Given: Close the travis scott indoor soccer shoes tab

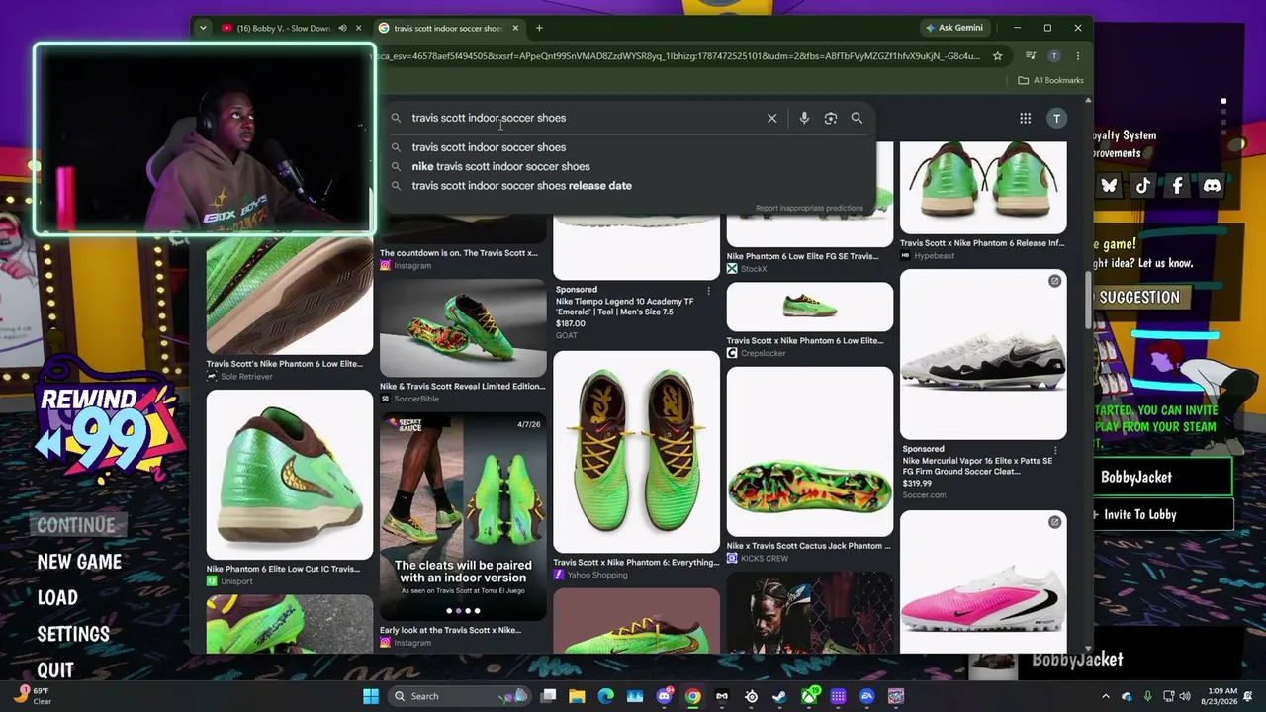Looking at the screenshot, I should pyautogui.click(x=515, y=28).
